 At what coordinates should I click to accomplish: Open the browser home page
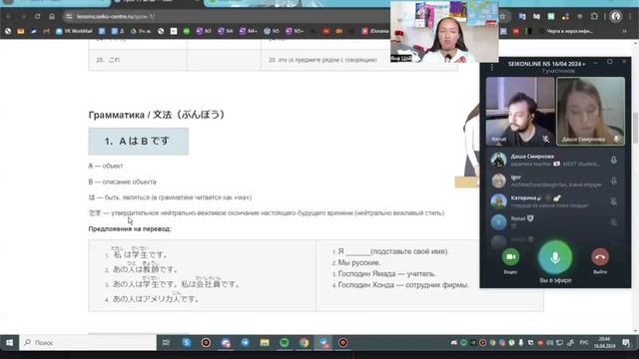(x=52, y=16)
